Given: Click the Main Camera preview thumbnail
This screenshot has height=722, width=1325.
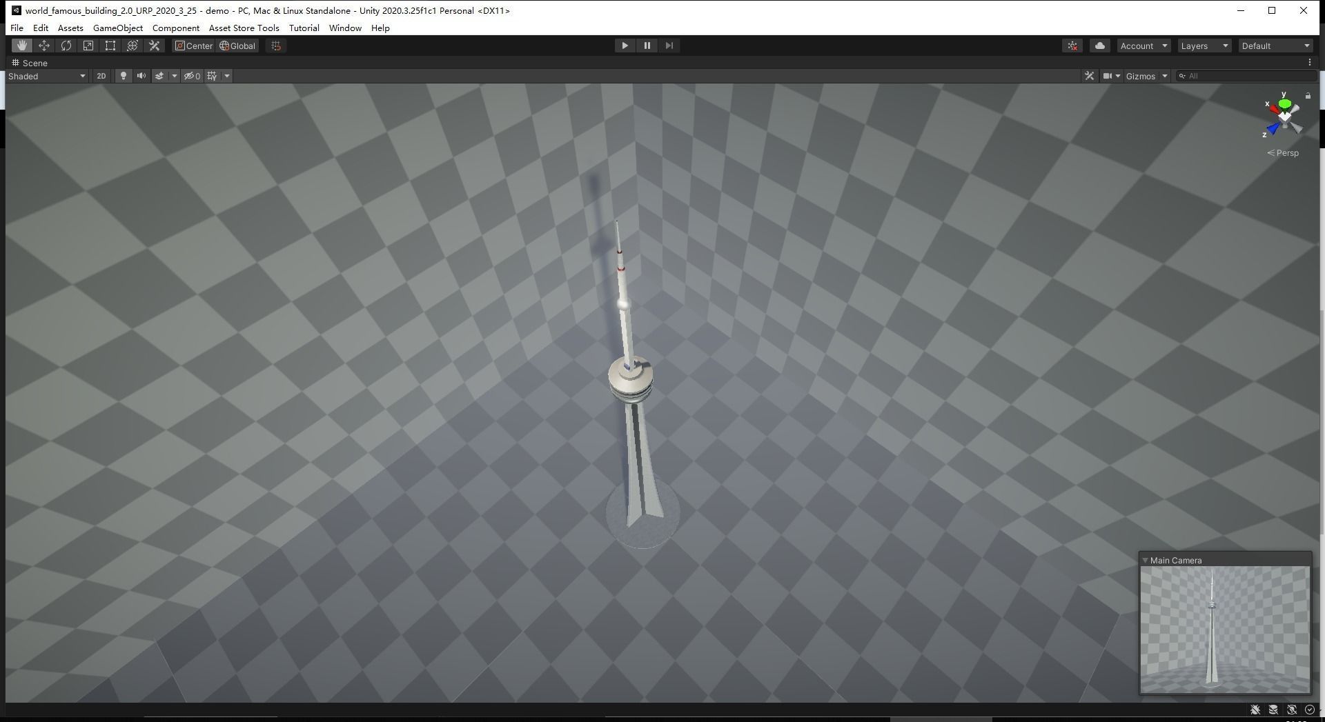Looking at the screenshot, I should click(1225, 630).
